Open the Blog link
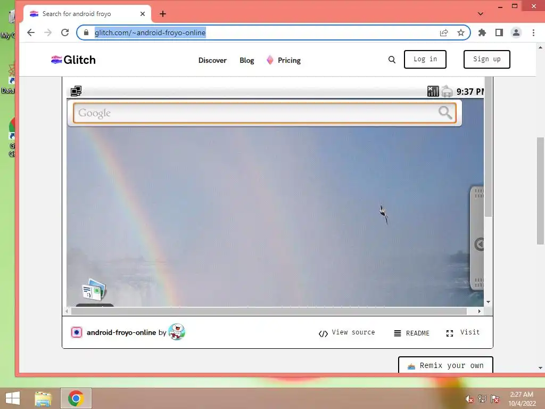Screen dimensions: 545x409 (x=247, y=60)
